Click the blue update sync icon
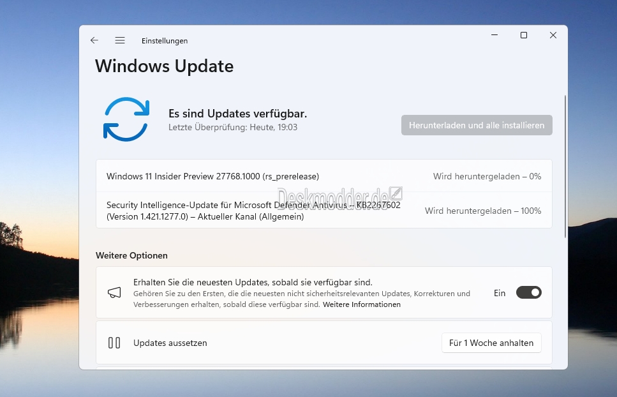The width and height of the screenshot is (617, 397). (126, 119)
